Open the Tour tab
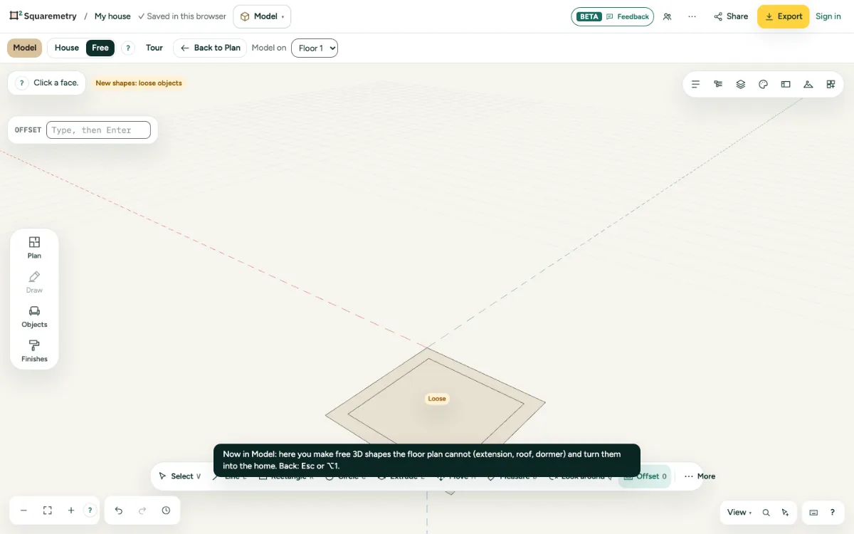Screen dimensions: 854x534 click(x=154, y=48)
